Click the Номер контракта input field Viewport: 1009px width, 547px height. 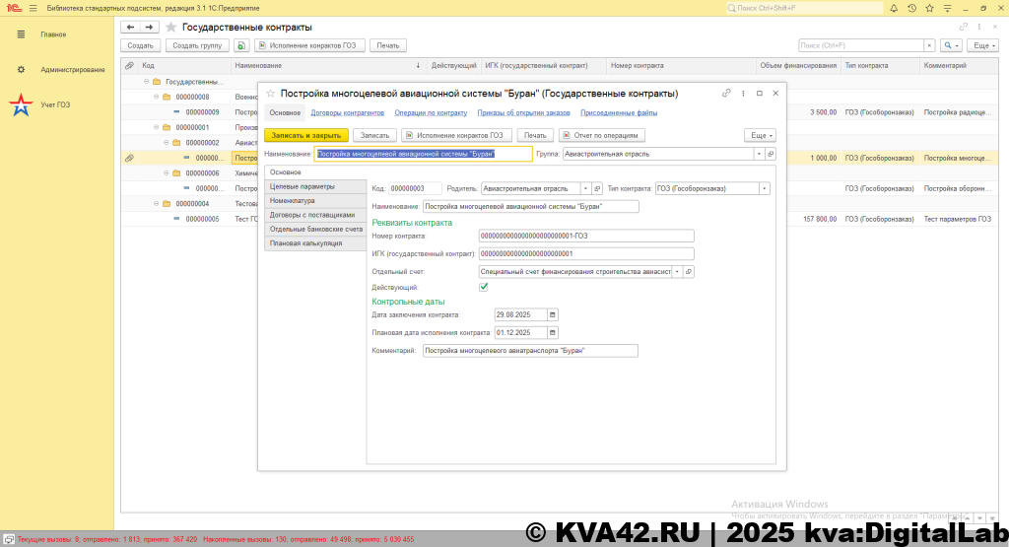click(x=585, y=236)
